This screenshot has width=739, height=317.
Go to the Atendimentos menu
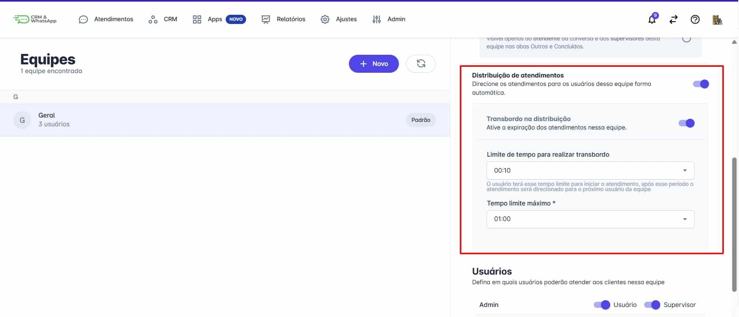pos(106,19)
